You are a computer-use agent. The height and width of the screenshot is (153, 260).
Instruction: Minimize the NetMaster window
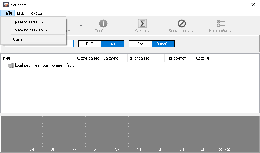(227, 5)
